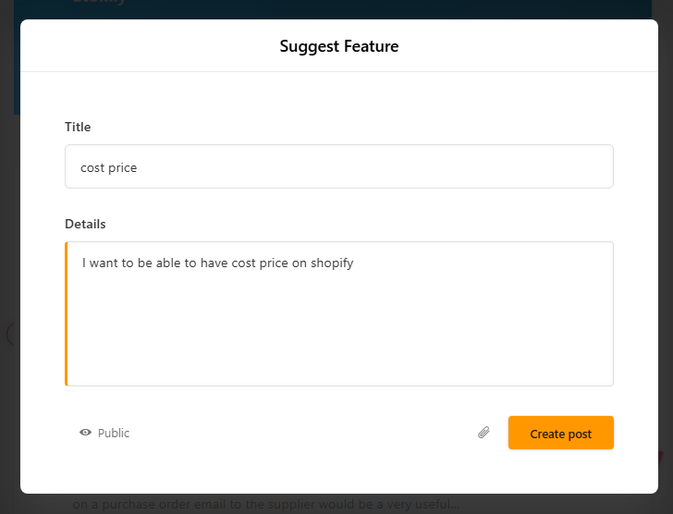Click the paperclip attachment icon

point(483,433)
